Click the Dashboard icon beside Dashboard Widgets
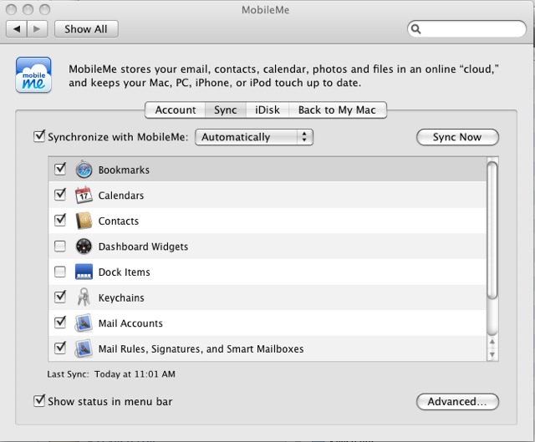 click(84, 246)
